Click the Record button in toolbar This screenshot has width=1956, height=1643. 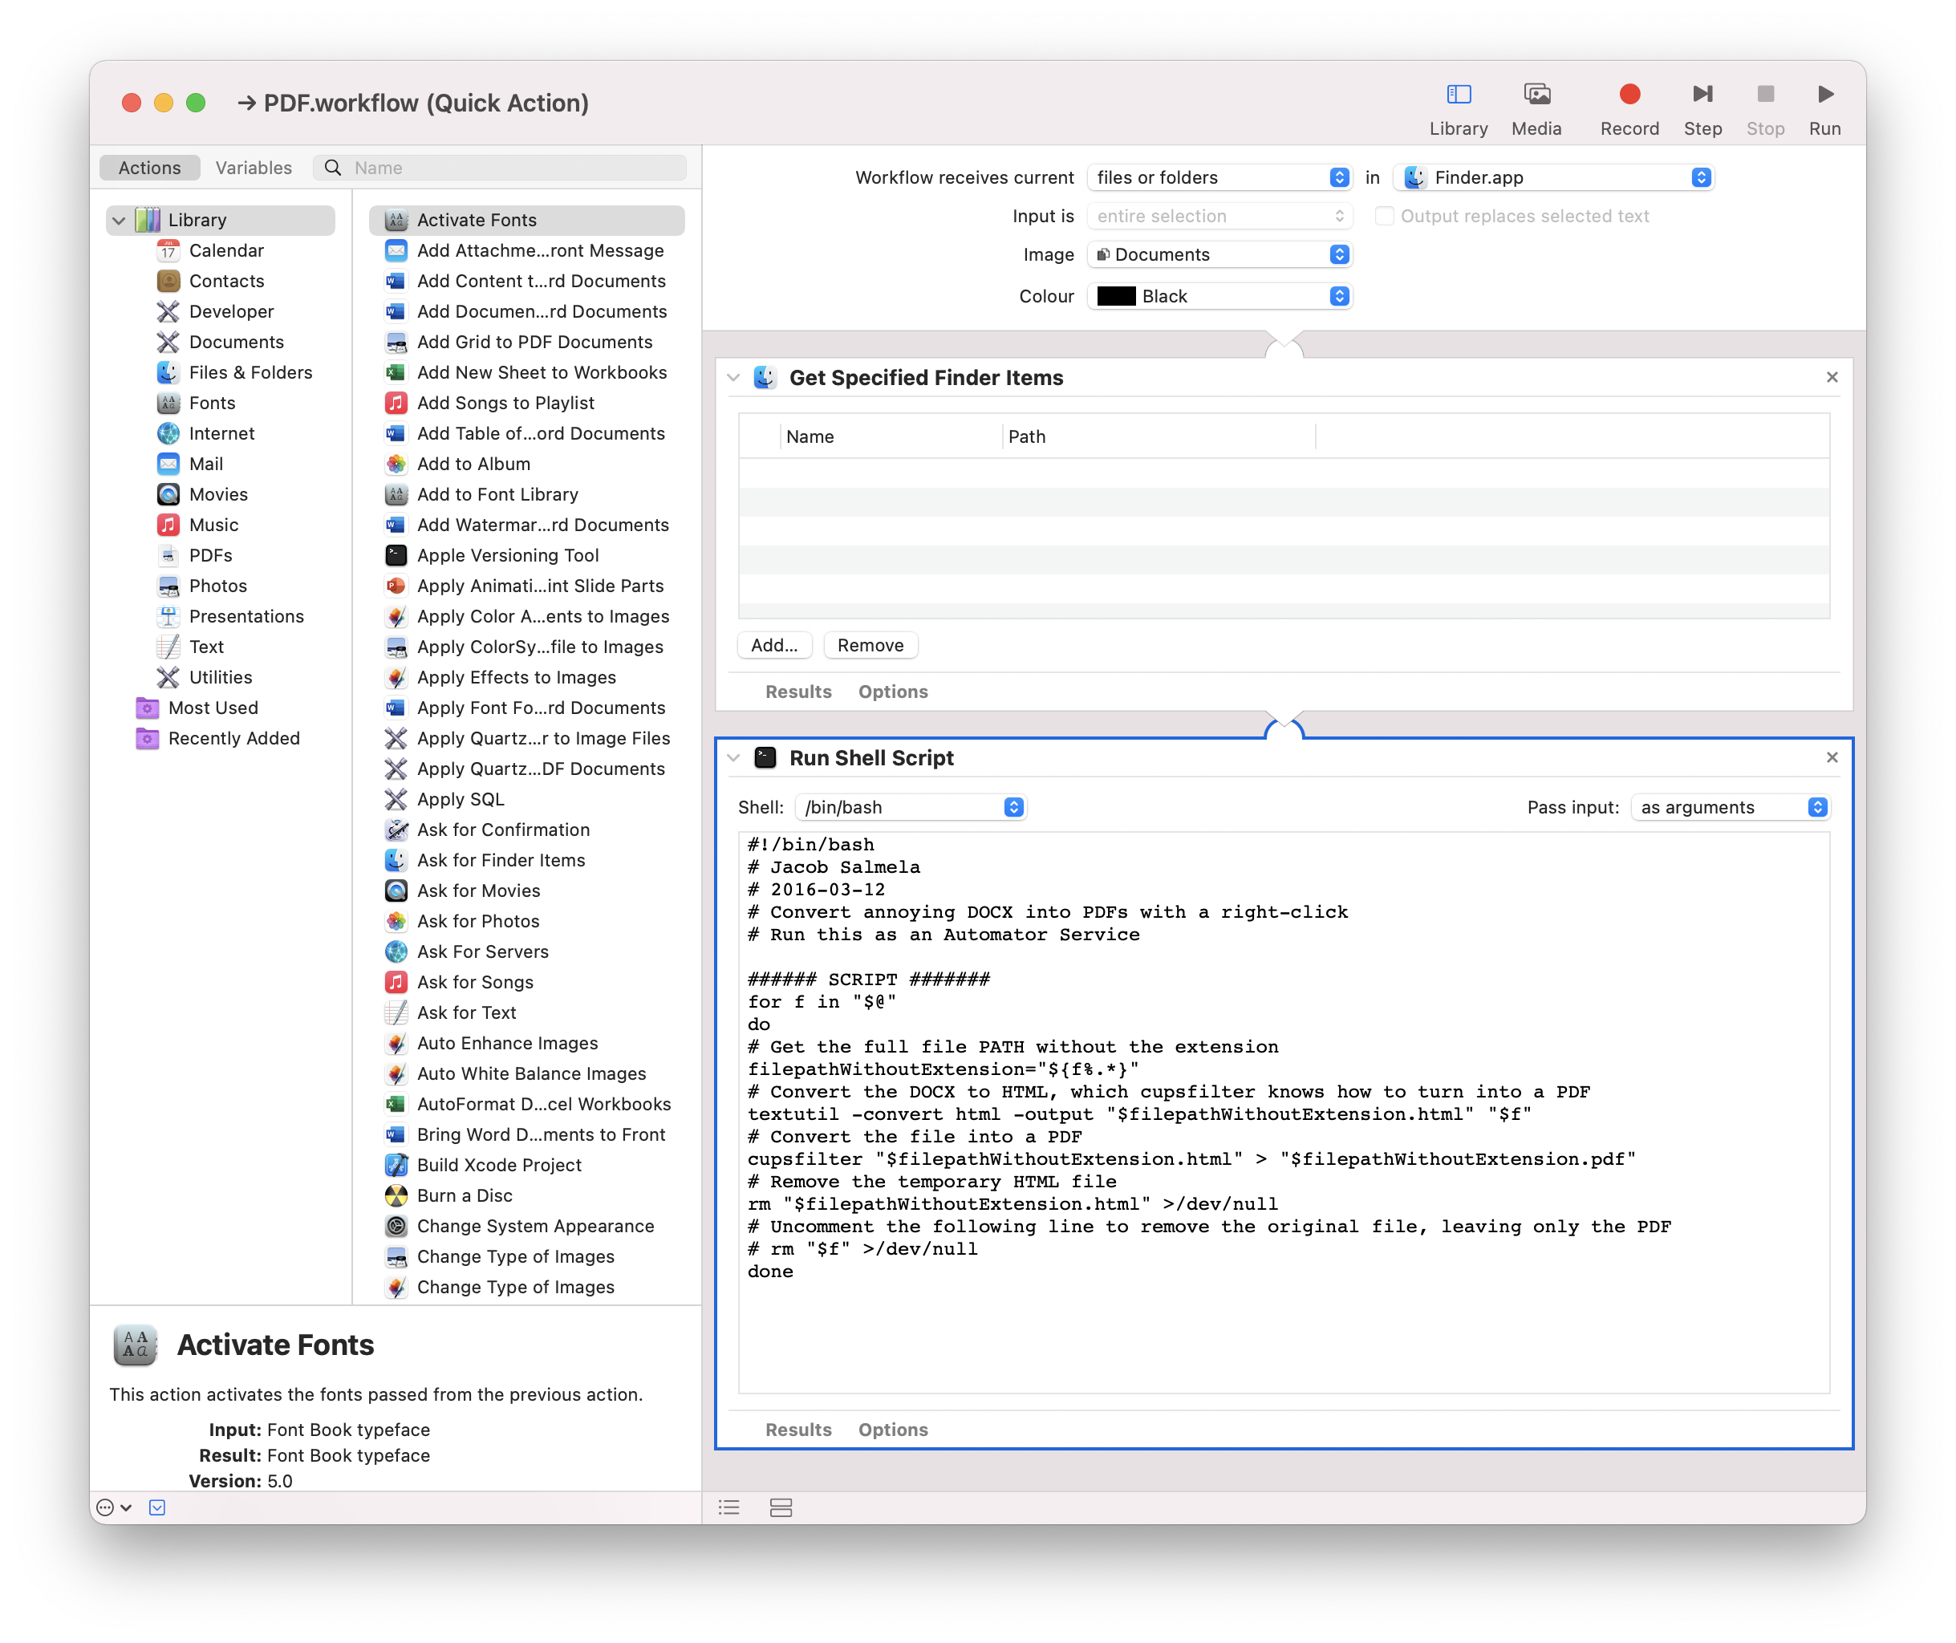[1629, 109]
